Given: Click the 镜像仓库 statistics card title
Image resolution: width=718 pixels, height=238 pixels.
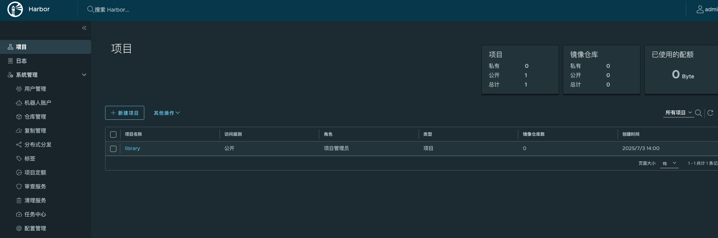Looking at the screenshot, I should [x=584, y=55].
